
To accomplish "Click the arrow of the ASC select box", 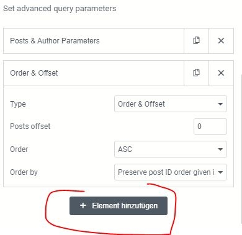I will pos(220,149).
